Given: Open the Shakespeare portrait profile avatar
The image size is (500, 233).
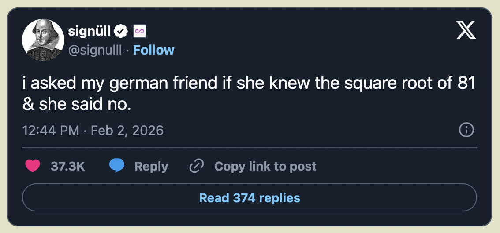Looking at the screenshot, I should point(43,40).
